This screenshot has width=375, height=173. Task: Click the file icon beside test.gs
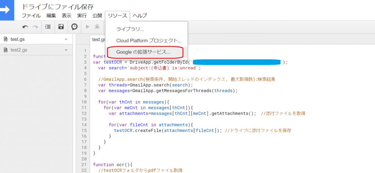coord(6,39)
